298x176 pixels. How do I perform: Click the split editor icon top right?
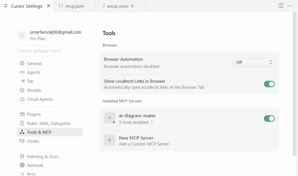[281, 5]
